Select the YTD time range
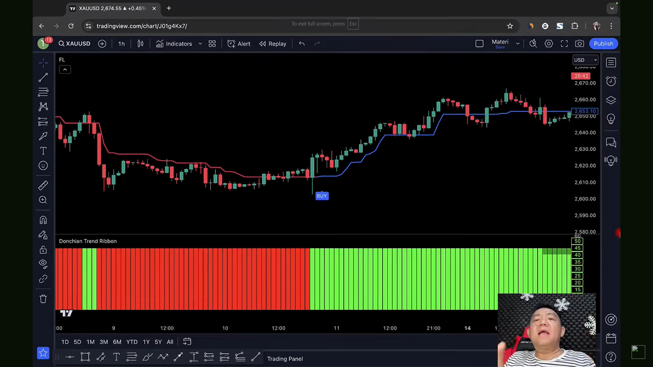Viewport: 653px width, 367px height. [x=132, y=342]
